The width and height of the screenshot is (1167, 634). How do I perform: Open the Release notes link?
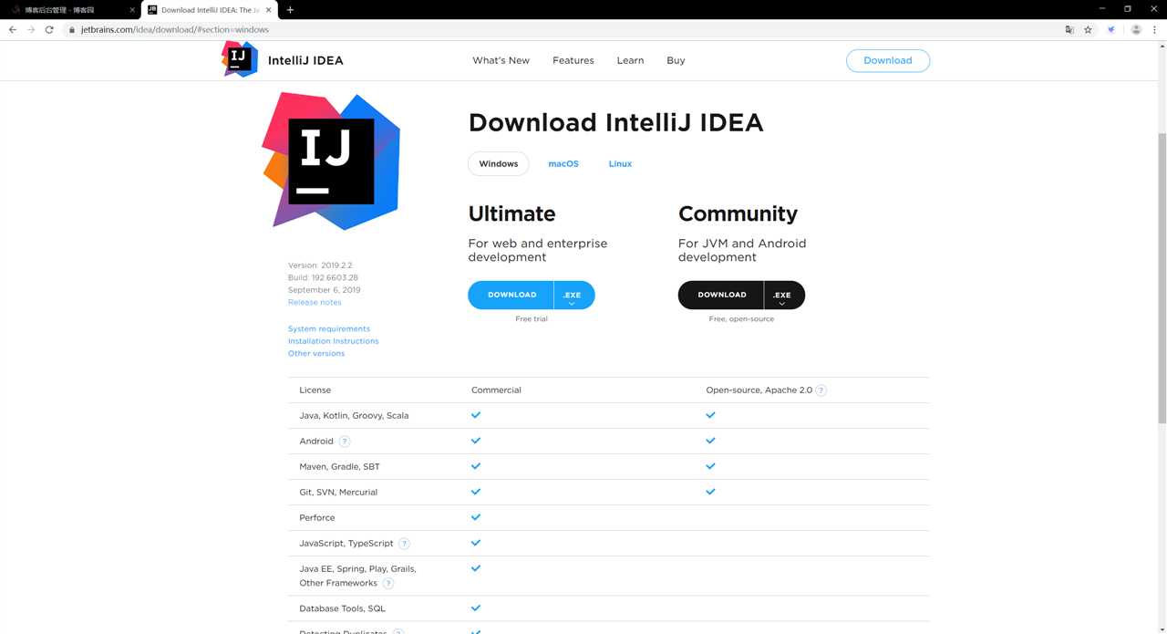(315, 303)
